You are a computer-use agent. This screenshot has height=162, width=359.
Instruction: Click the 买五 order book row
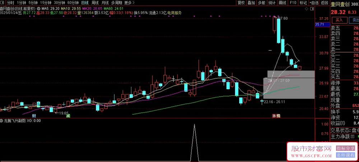(345, 77)
